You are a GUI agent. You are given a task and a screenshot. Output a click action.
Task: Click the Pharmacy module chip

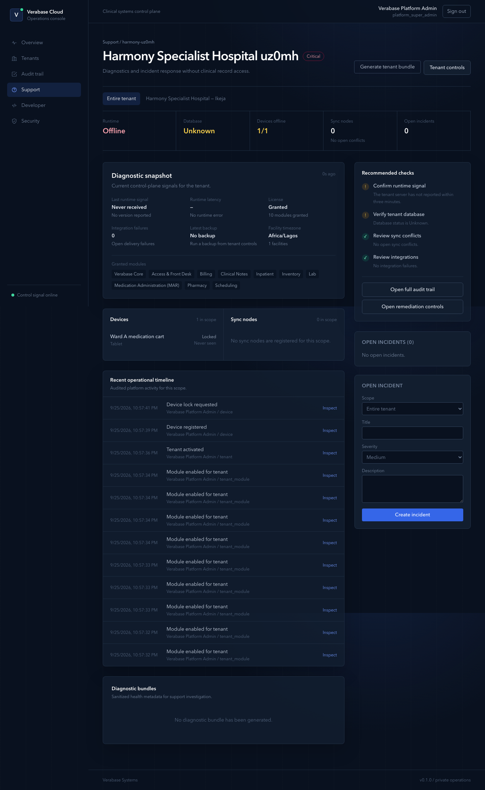coord(197,285)
